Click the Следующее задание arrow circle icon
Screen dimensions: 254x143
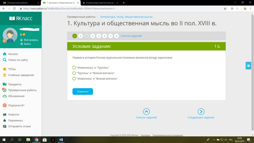pos(201,112)
